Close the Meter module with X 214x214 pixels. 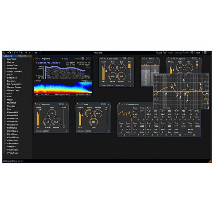(158, 59)
